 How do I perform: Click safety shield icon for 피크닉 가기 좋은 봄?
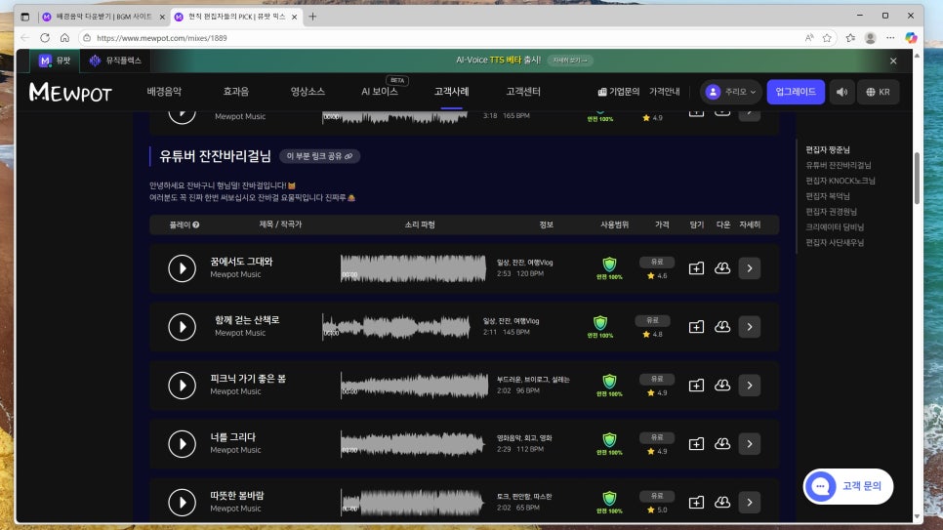(x=609, y=382)
